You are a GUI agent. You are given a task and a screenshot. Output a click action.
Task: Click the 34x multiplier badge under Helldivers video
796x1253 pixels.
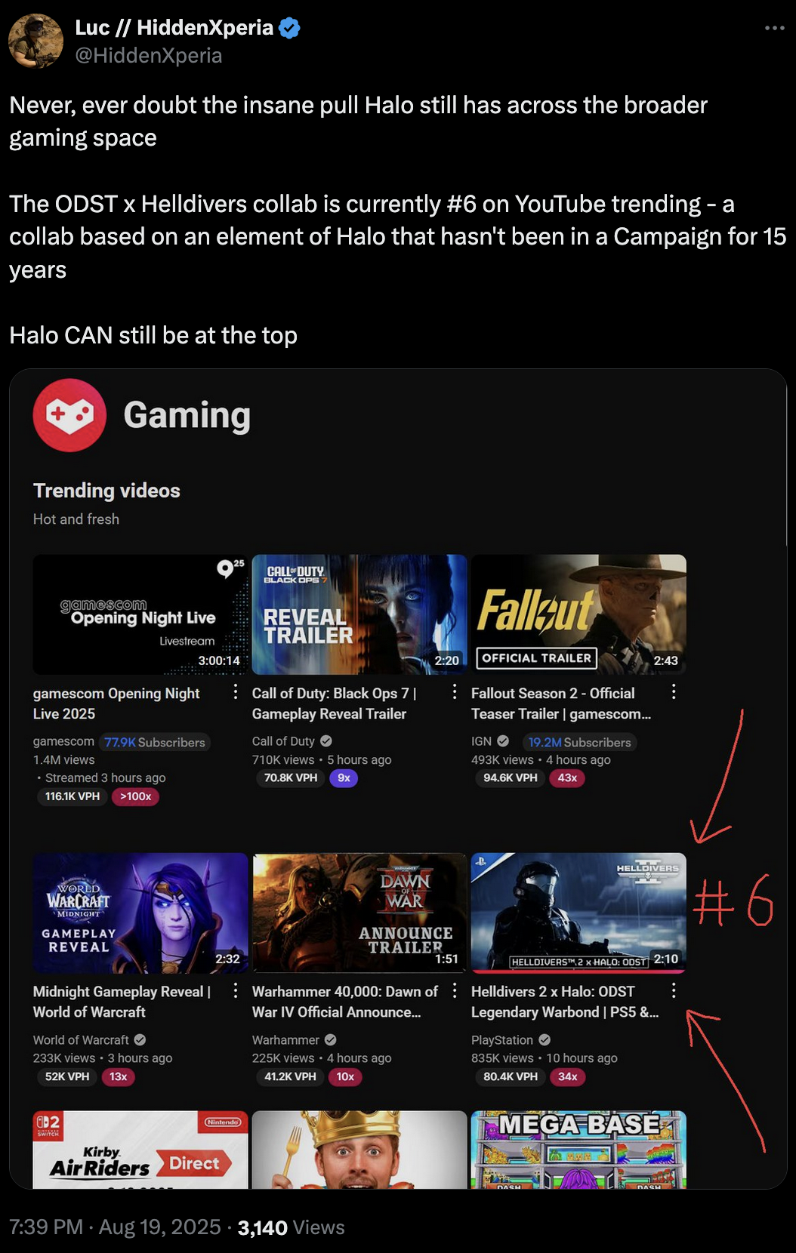568,1076
